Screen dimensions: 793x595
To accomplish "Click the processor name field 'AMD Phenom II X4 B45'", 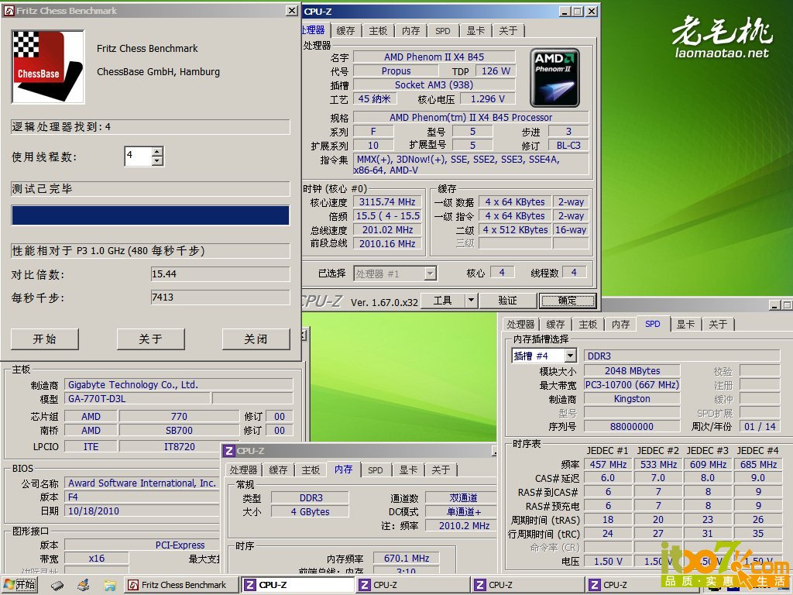I will click(x=434, y=57).
